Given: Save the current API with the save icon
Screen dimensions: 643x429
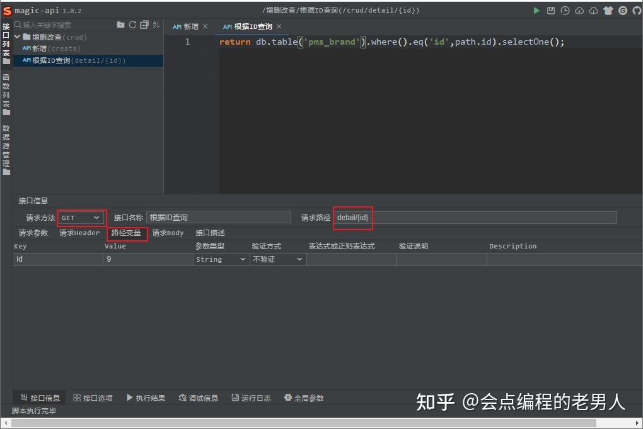Looking at the screenshot, I should coord(550,10).
